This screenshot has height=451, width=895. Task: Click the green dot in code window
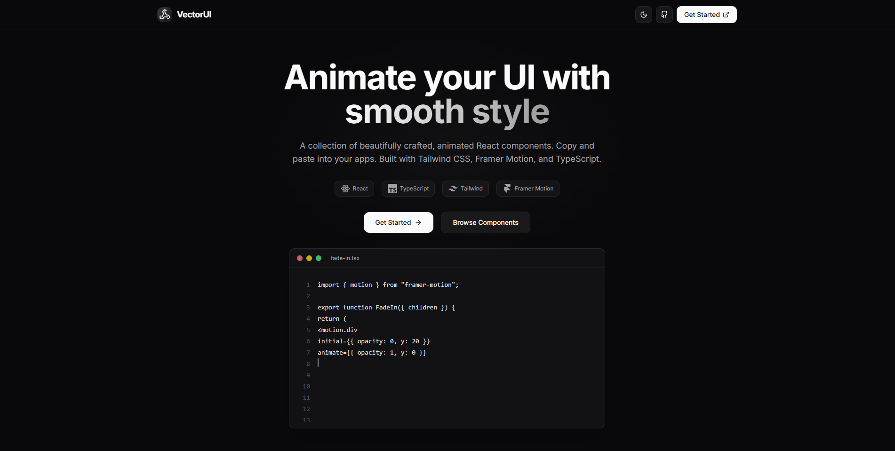[x=319, y=258]
